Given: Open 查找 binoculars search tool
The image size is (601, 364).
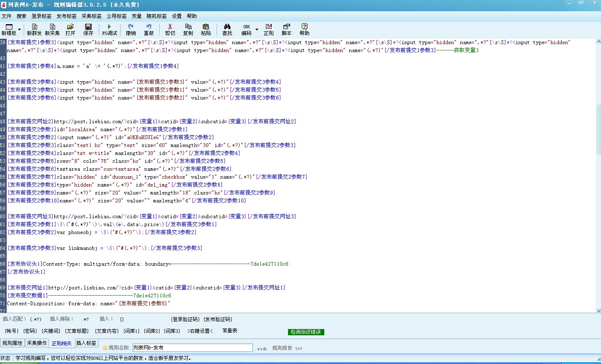Looking at the screenshot, I should (x=227, y=29).
